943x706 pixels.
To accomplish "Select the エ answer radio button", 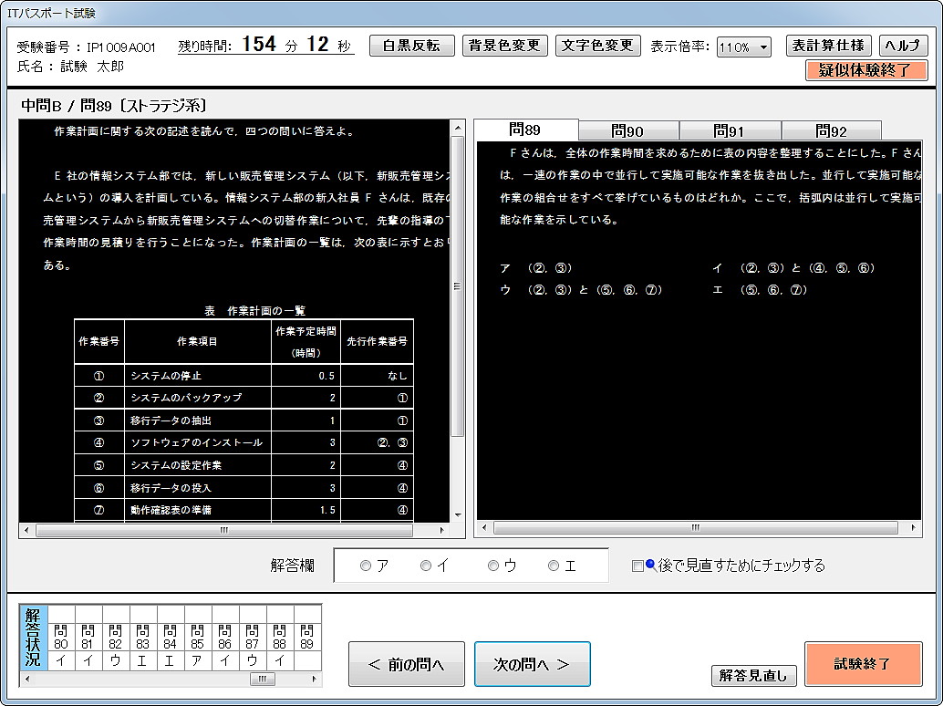I will coord(552,565).
